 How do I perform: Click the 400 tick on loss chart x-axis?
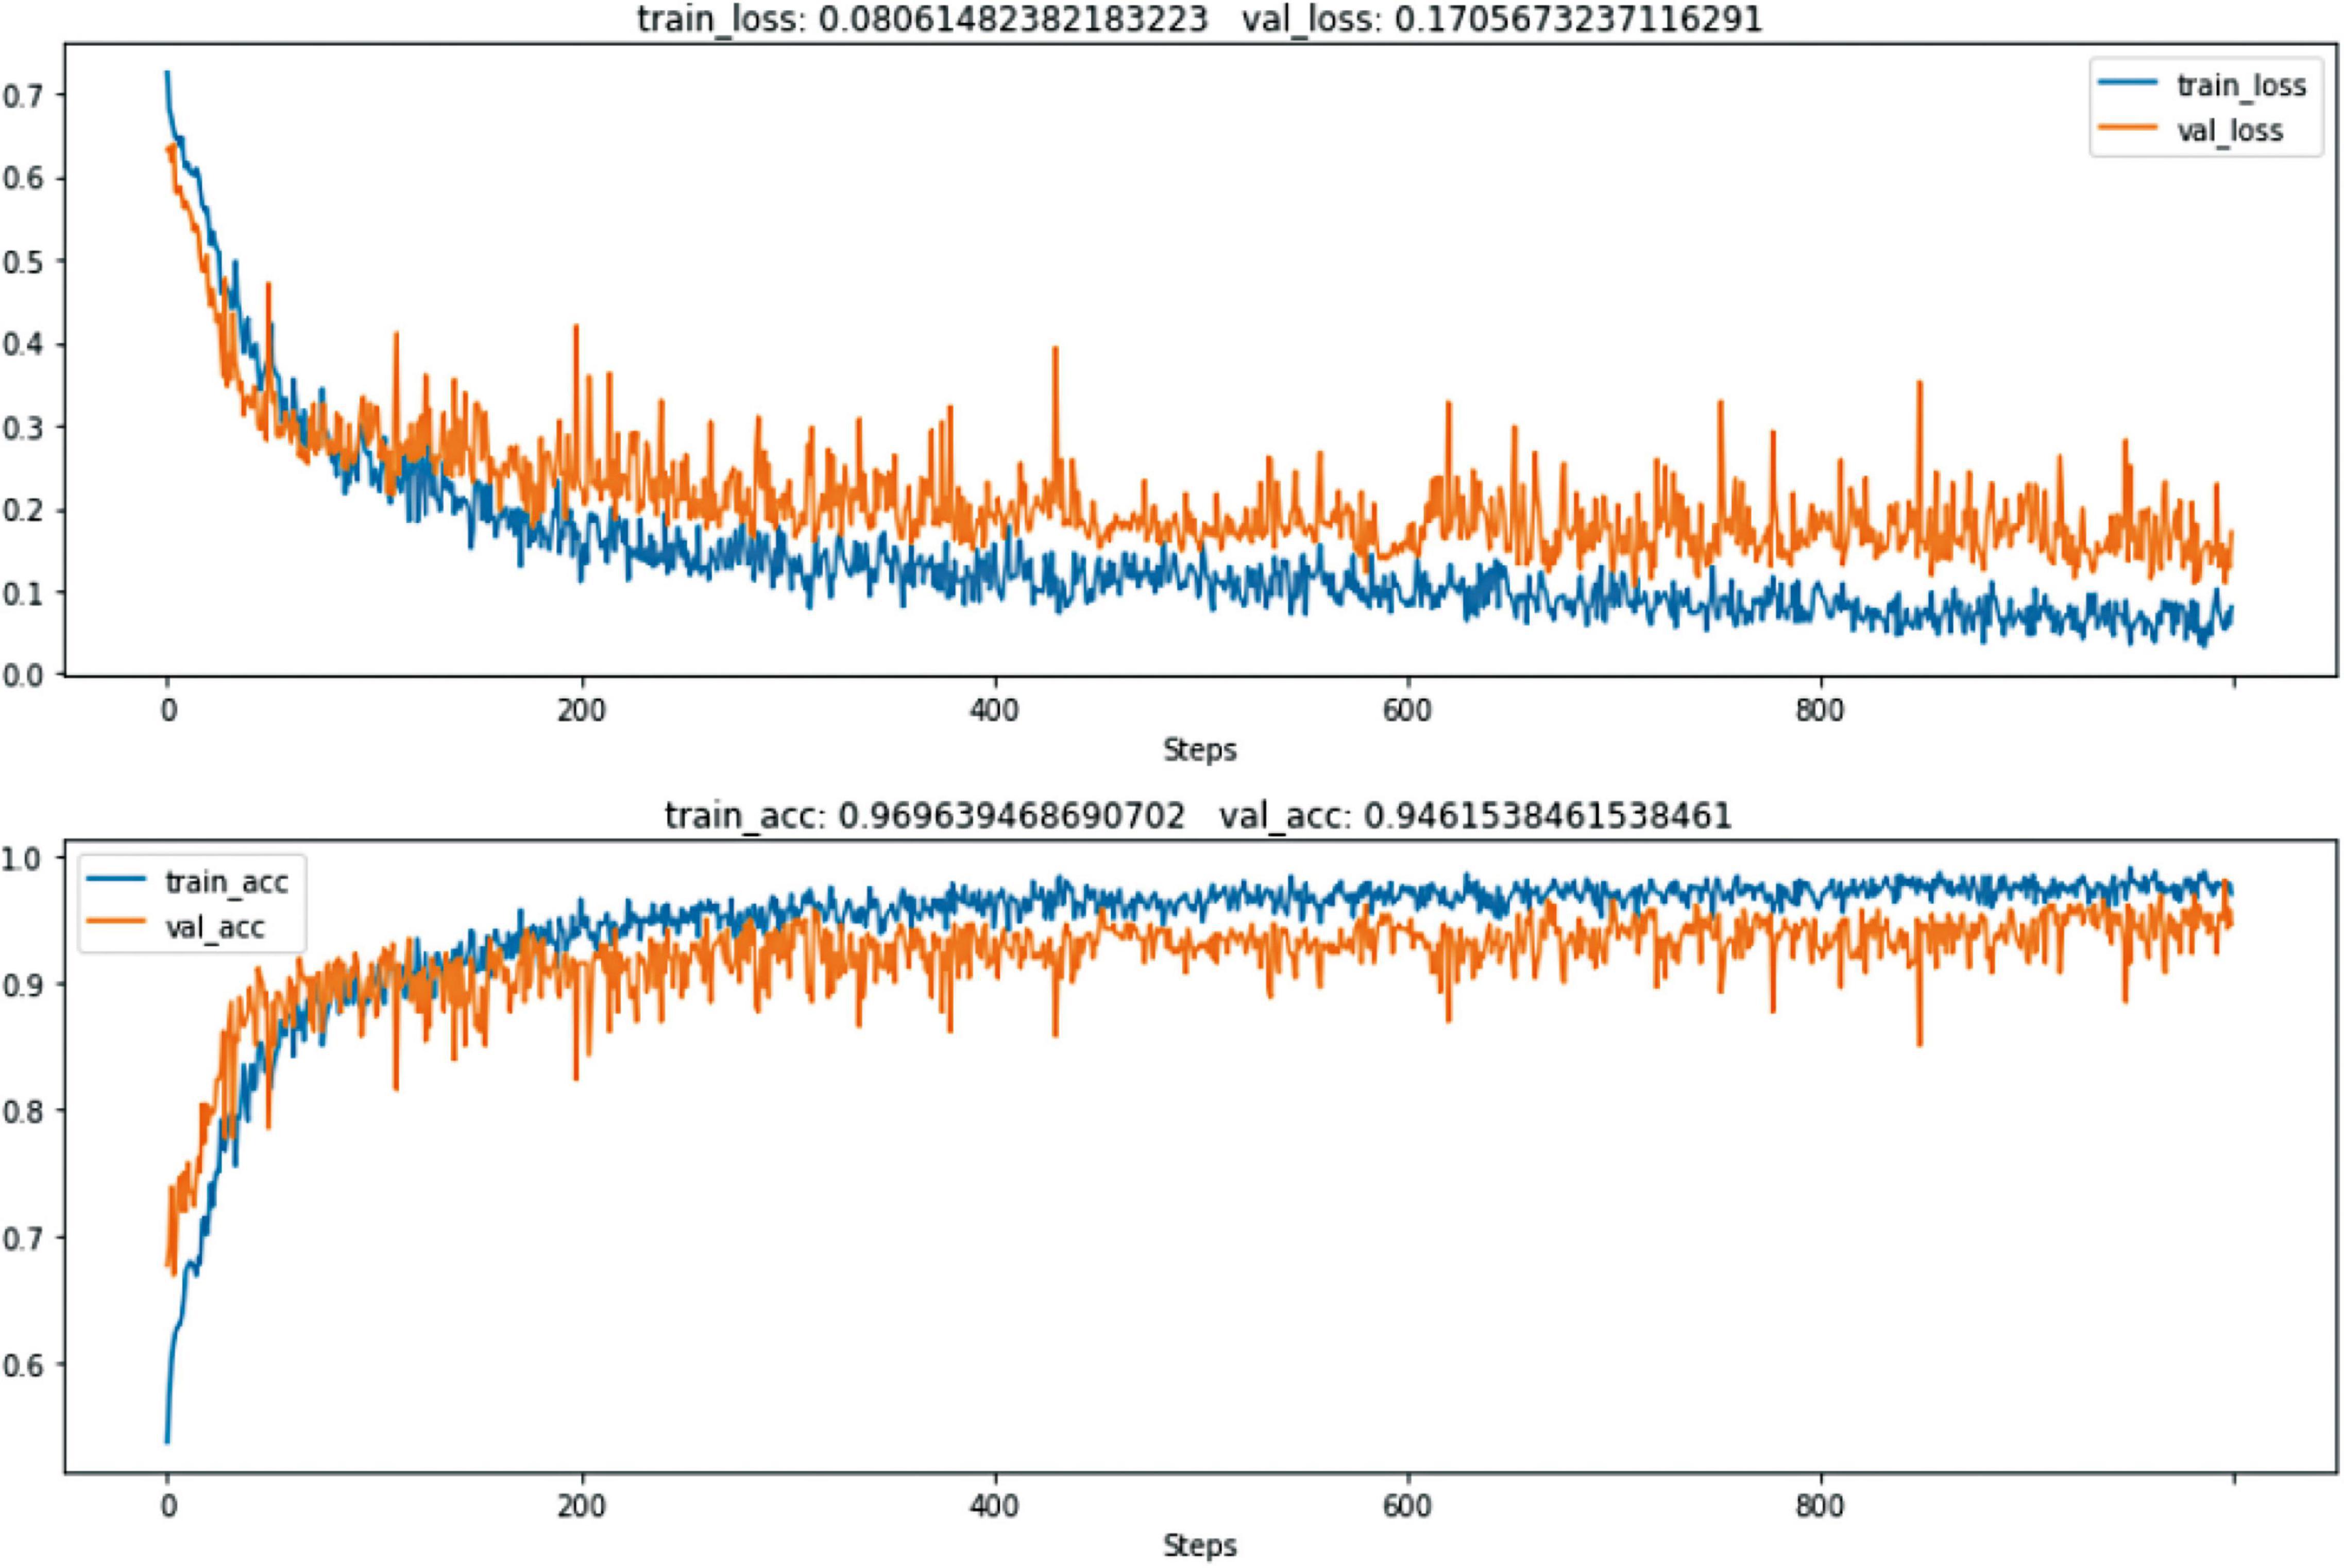pos(995,711)
